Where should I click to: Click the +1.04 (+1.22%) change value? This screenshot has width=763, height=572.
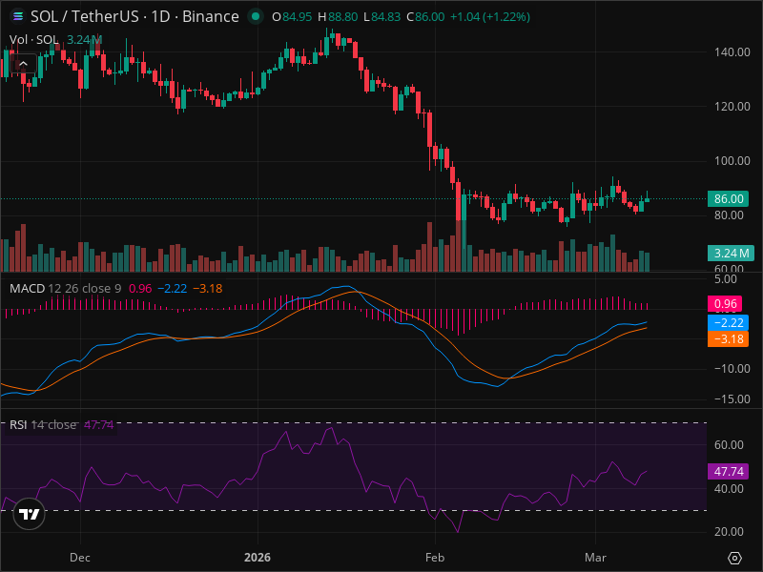(x=490, y=16)
